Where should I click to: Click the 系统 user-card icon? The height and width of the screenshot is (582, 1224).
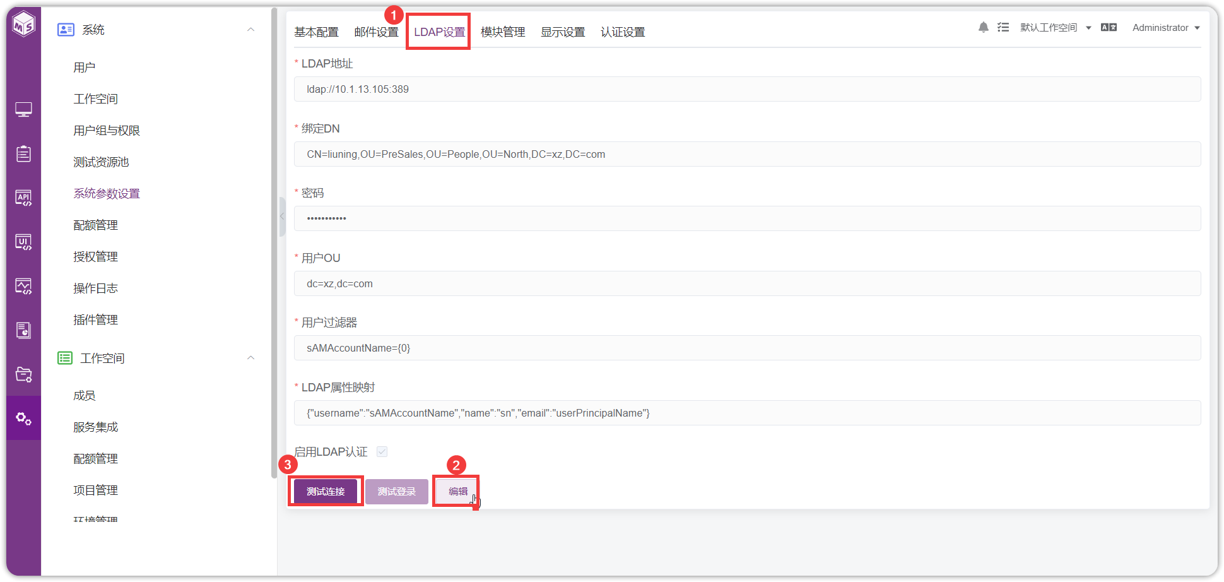point(66,30)
